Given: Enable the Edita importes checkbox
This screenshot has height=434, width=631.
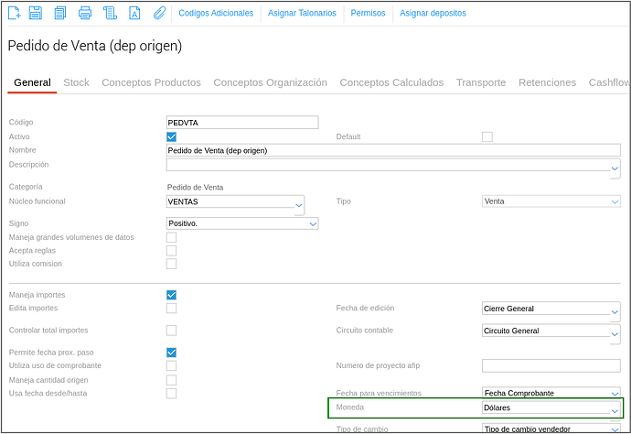Looking at the screenshot, I should pyautogui.click(x=171, y=309).
